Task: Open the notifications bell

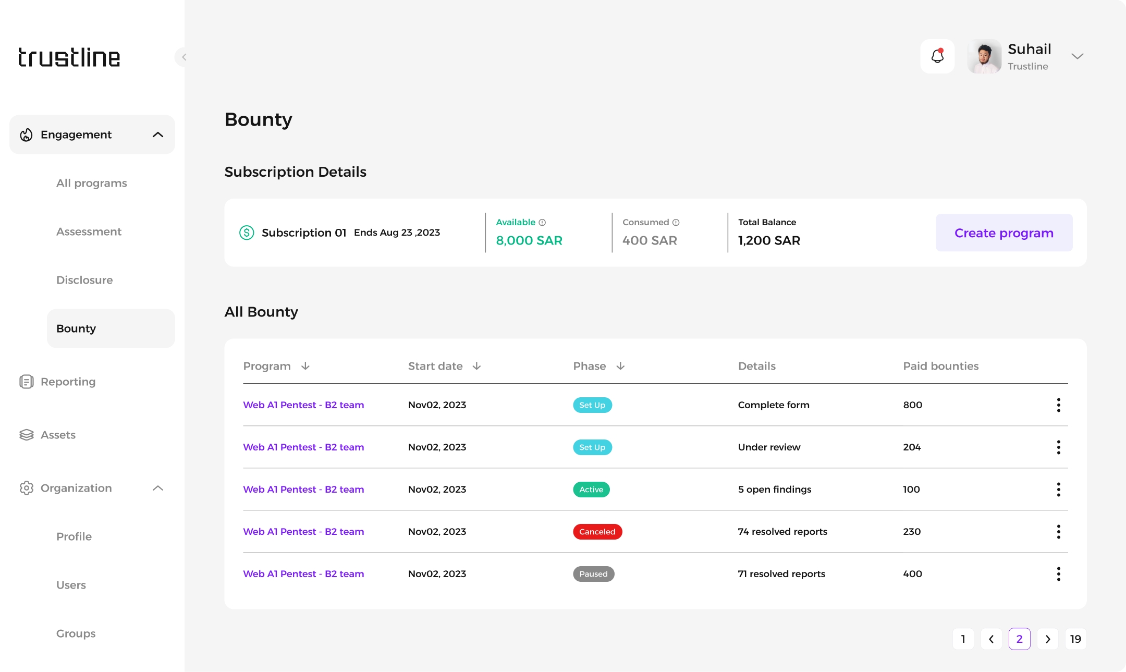Action: 937,56
